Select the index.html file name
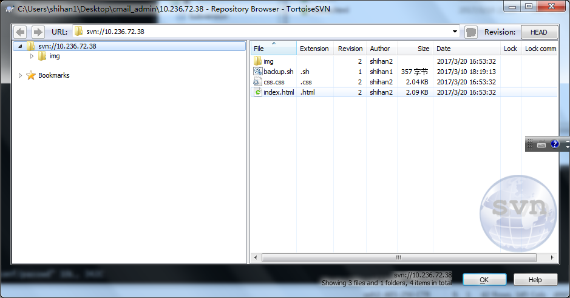 [x=279, y=92]
